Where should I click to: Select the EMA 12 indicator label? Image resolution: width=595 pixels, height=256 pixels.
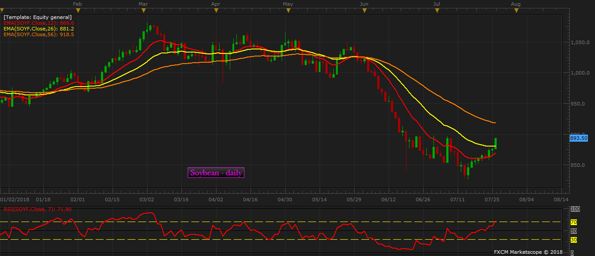[39, 23]
